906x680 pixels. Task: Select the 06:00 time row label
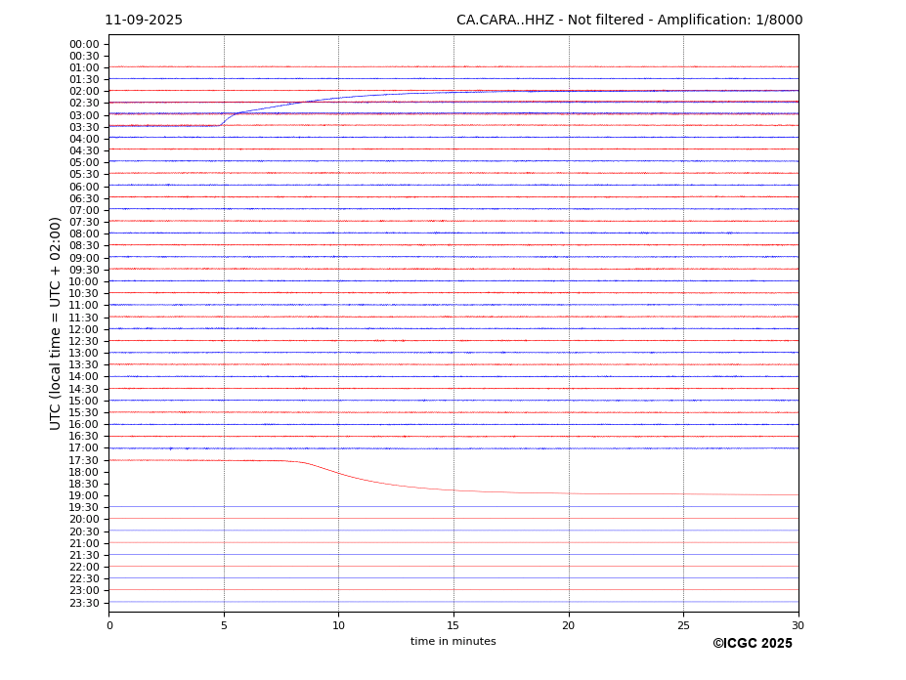(x=84, y=188)
